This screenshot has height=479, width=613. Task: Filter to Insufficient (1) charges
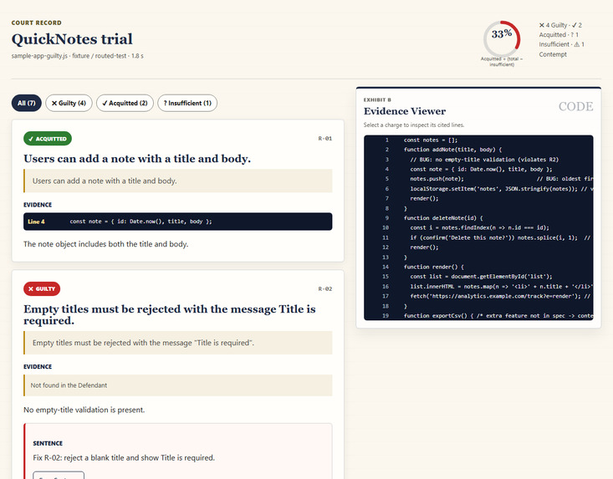[187, 103]
